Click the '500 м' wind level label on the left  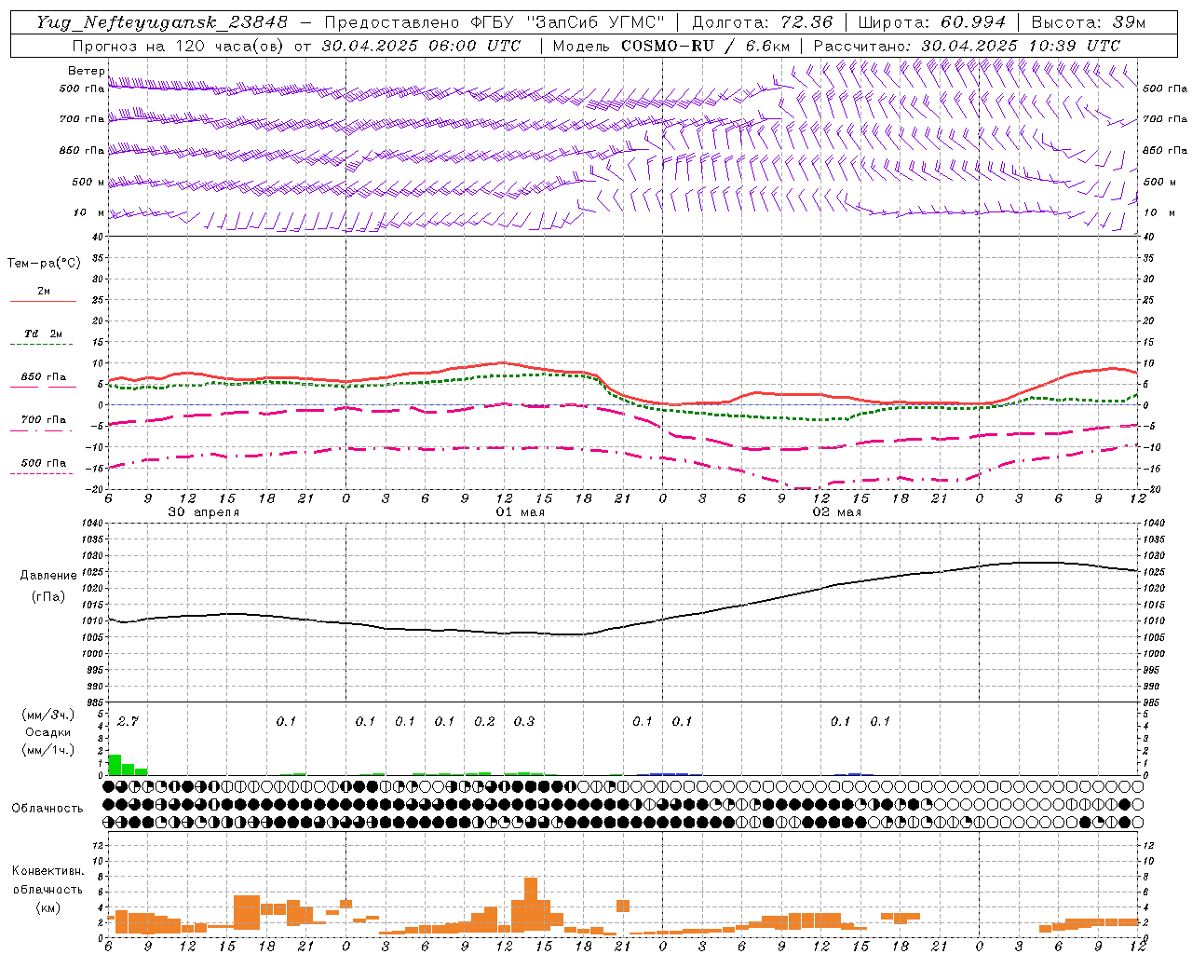tap(88, 182)
